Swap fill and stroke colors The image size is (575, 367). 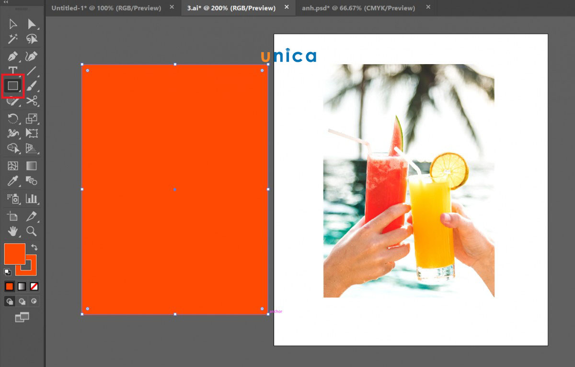(34, 247)
